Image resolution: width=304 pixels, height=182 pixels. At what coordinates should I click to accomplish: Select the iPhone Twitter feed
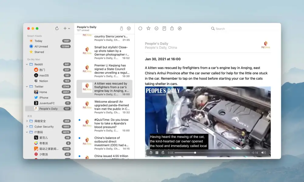(x=48, y=98)
